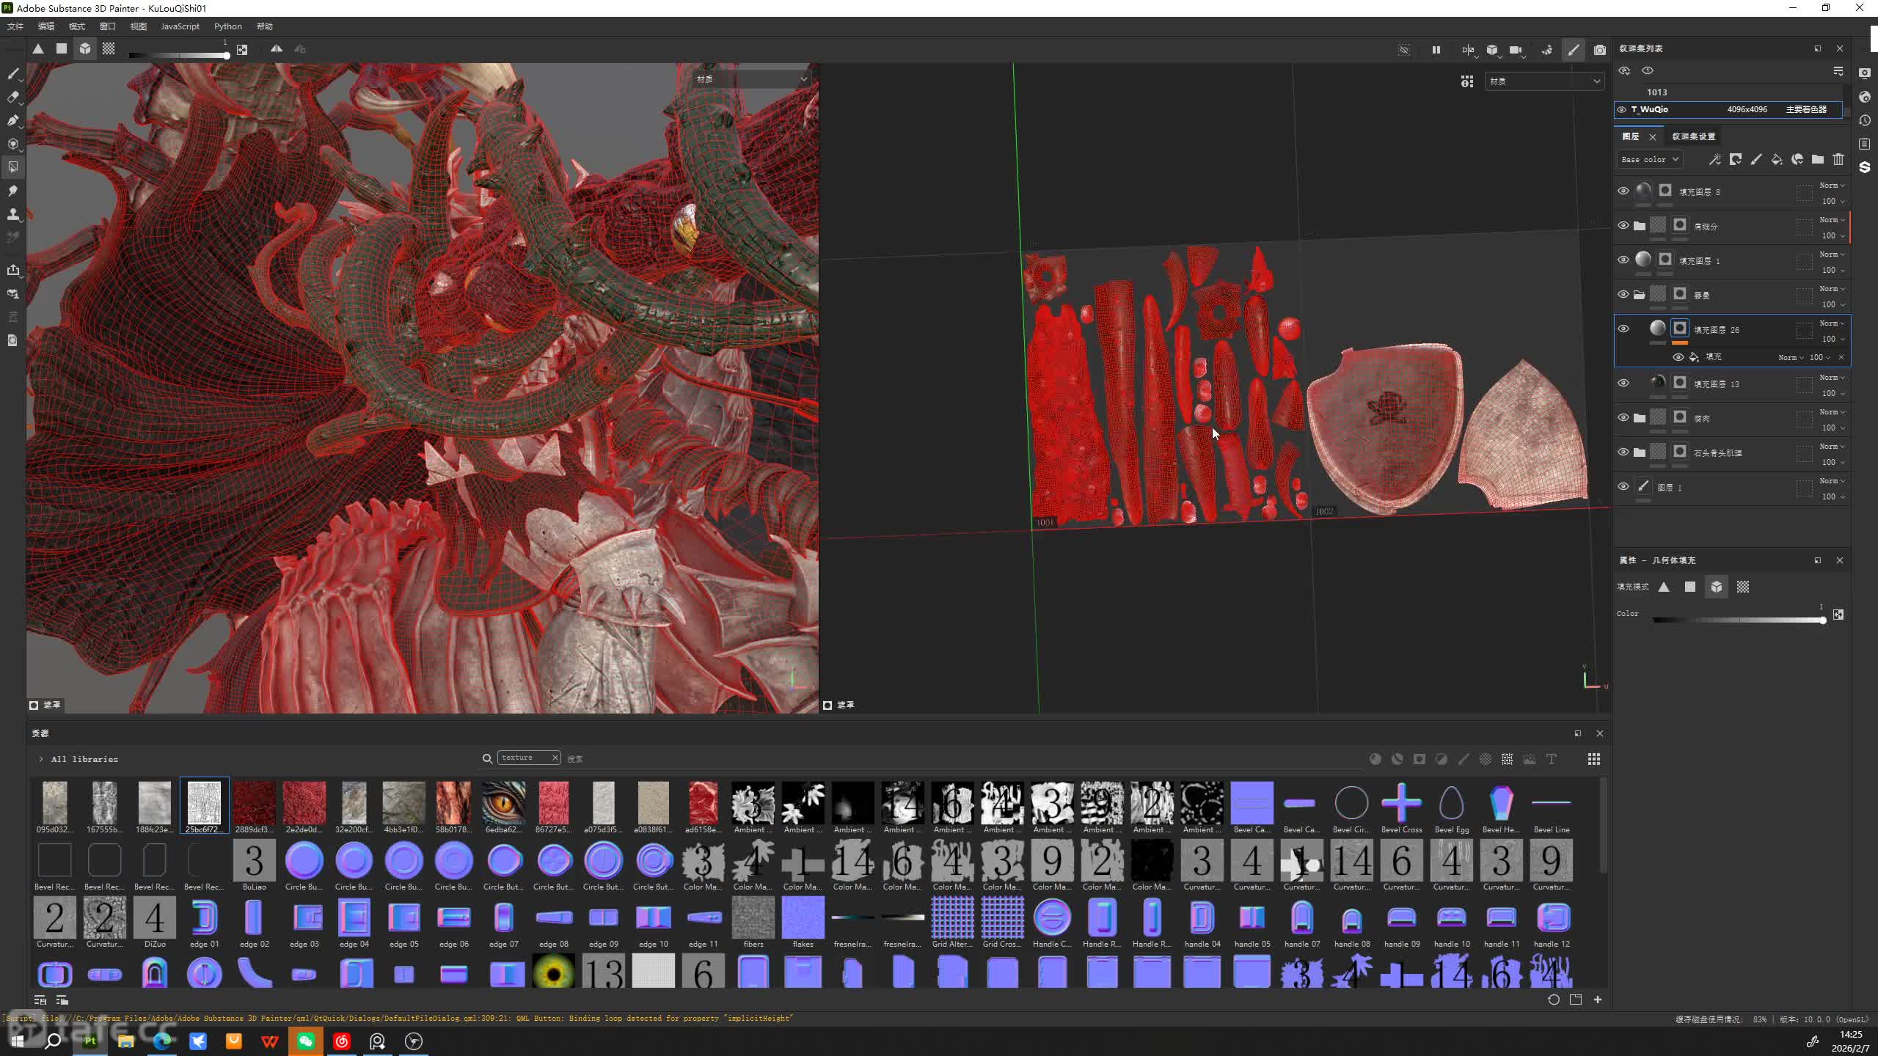Select the Eraser tool
This screenshot has width=1878, height=1056.
[x=12, y=97]
